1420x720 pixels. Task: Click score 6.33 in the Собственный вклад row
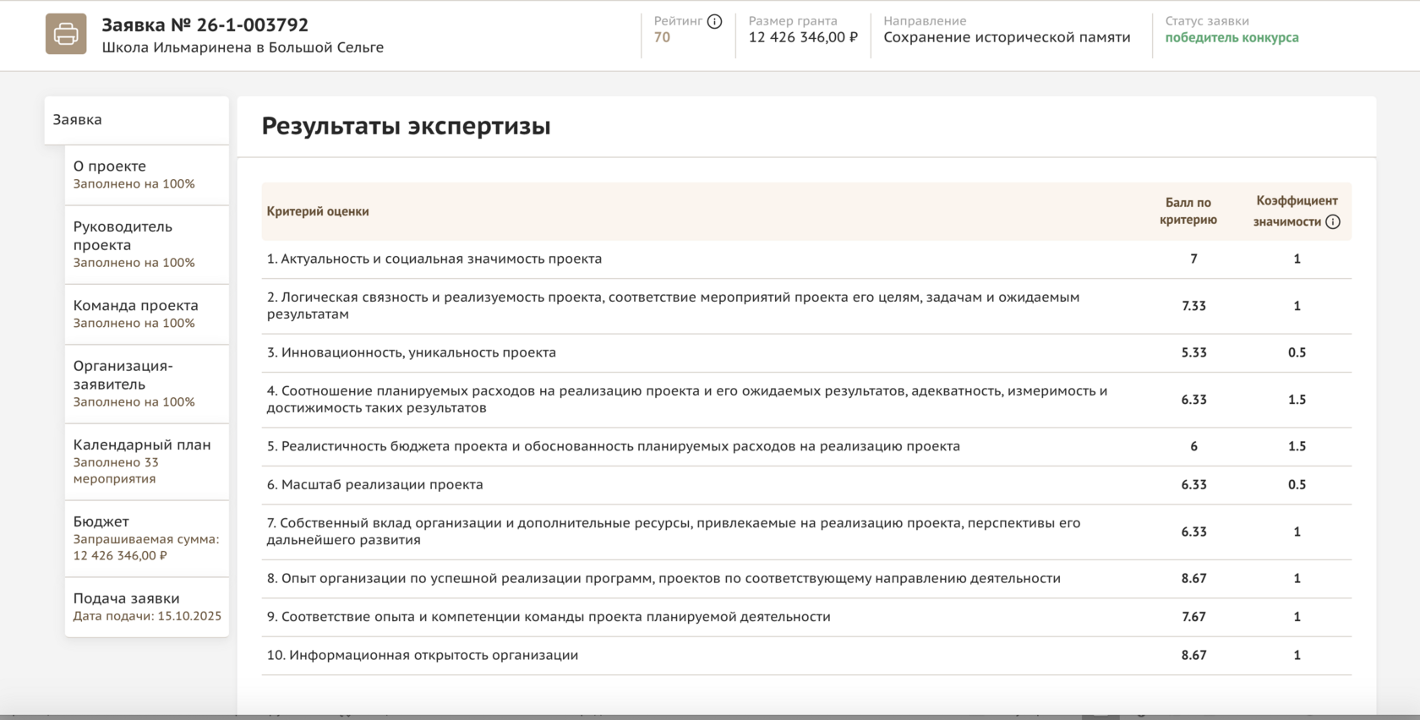[x=1193, y=532]
